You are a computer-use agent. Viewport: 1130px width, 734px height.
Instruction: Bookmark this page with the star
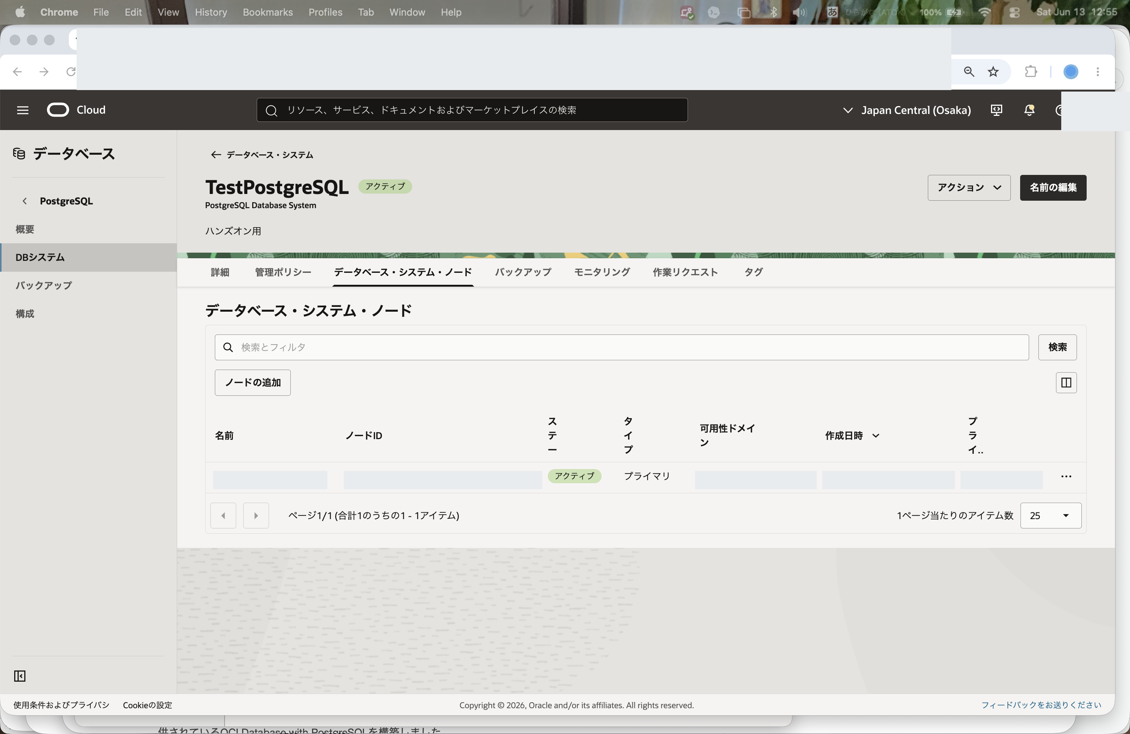pos(993,72)
